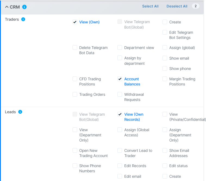Check Margin Trading Positions box
206x181 pixels.
pos(165,79)
